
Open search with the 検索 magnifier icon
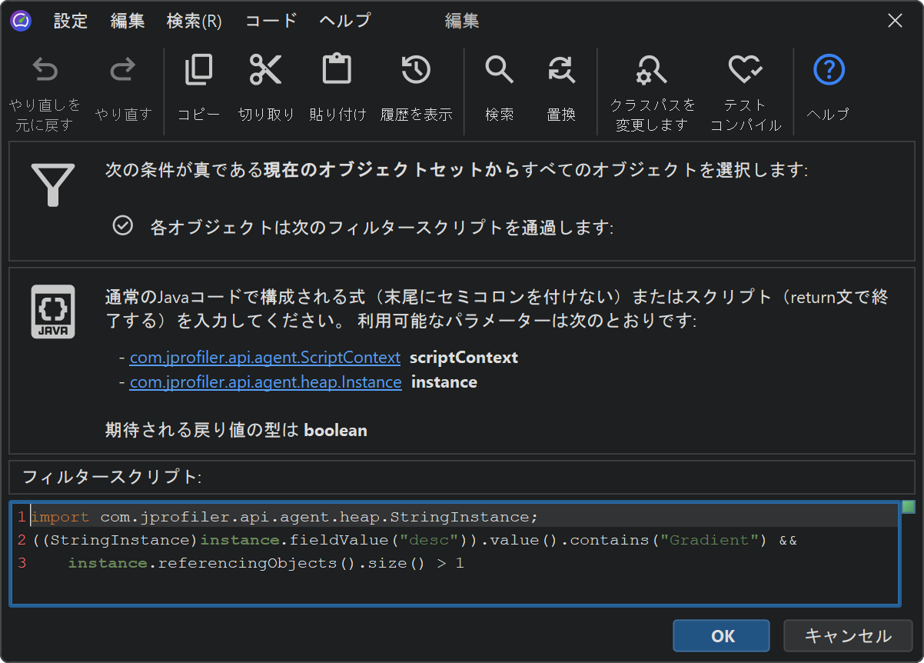[499, 71]
